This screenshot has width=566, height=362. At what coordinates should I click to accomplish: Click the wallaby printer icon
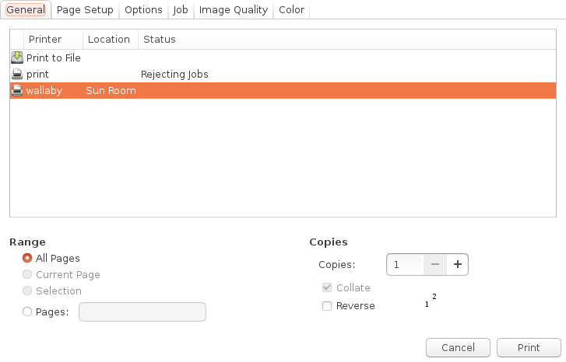click(x=17, y=91)
